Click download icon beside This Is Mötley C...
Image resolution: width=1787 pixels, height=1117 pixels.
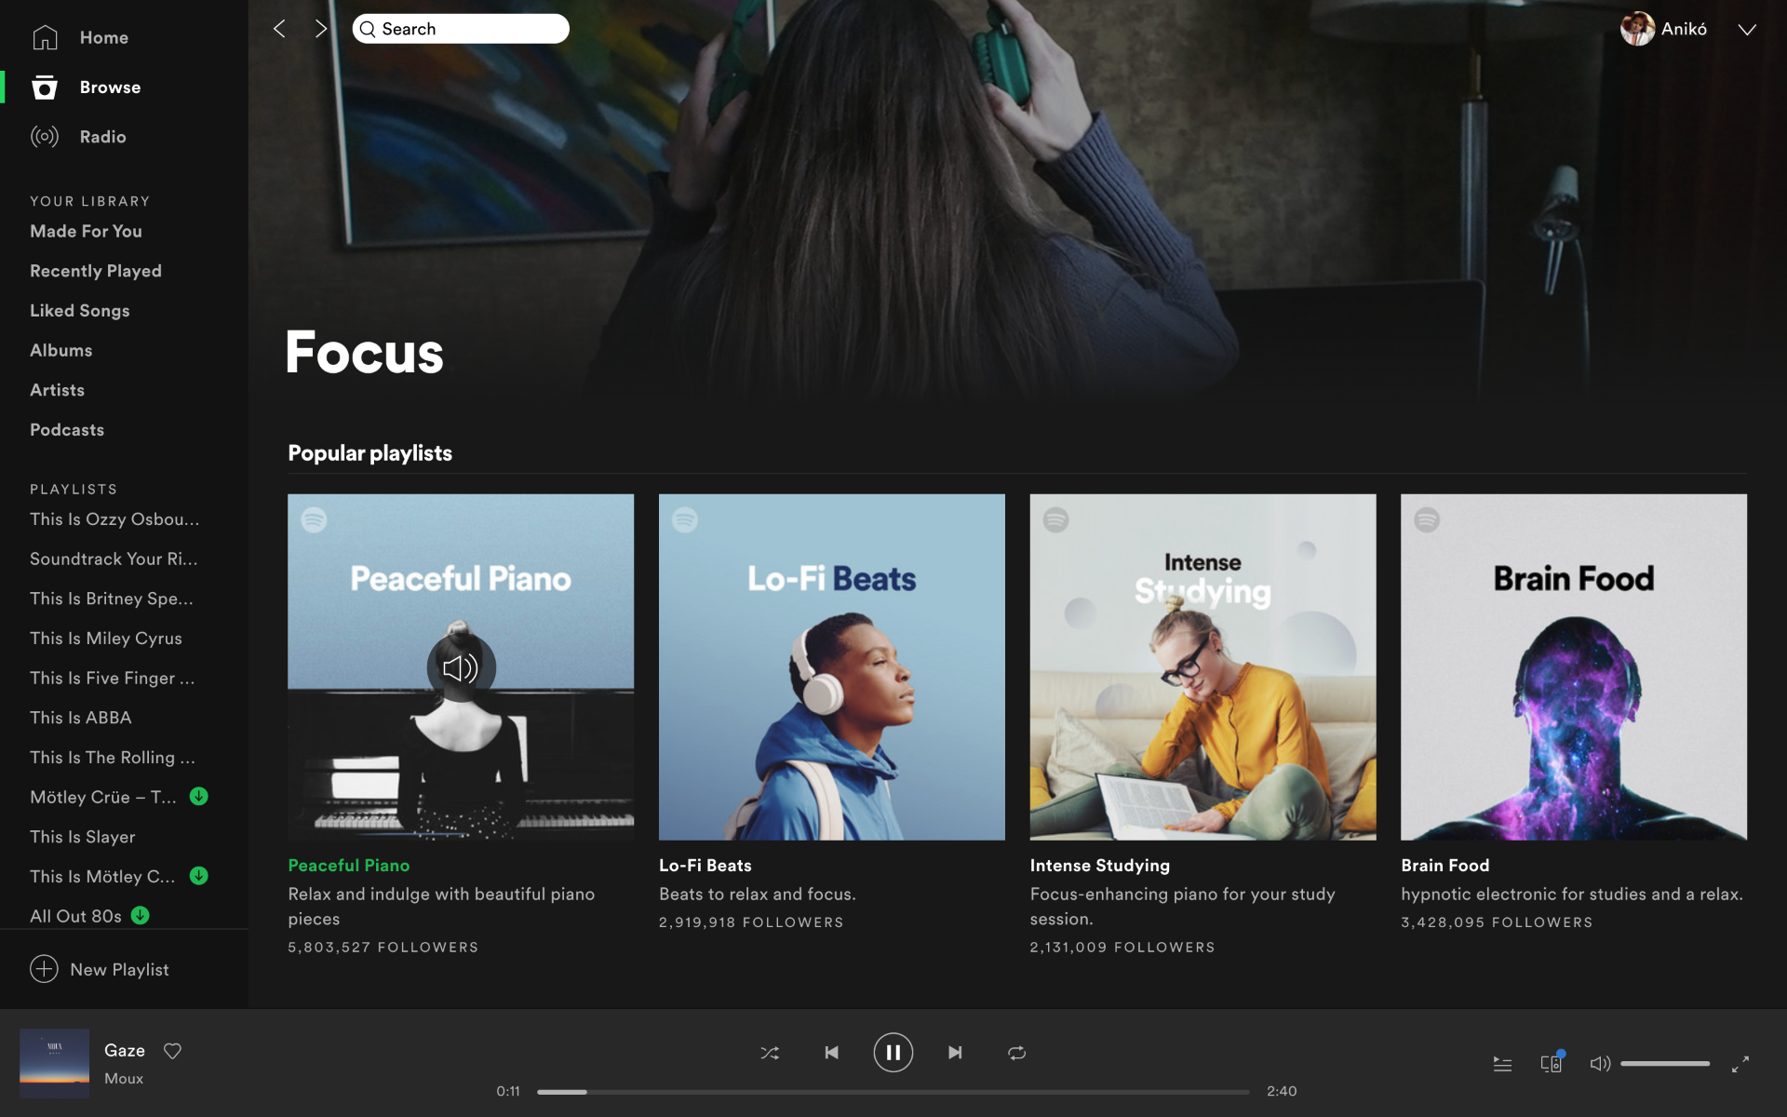click(199, 875)
